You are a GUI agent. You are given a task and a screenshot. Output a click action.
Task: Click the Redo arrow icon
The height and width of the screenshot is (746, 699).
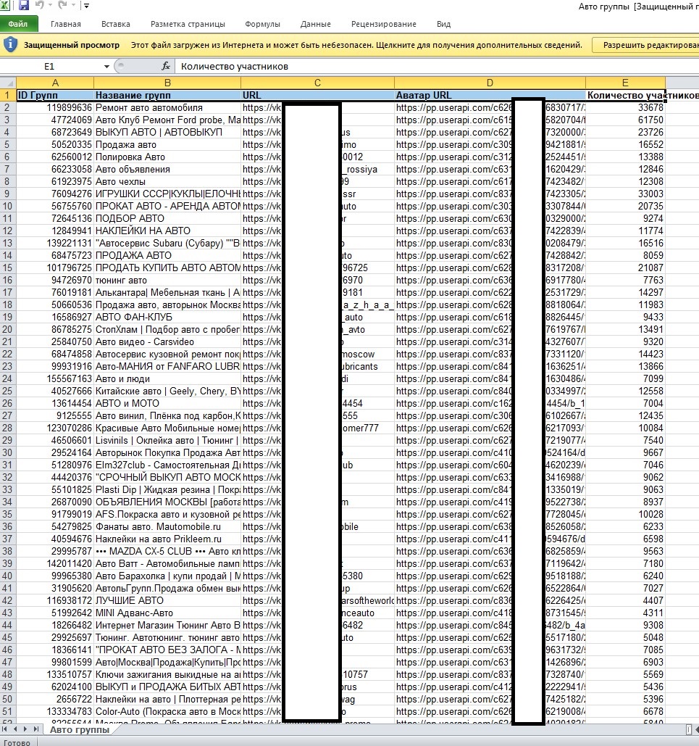tap(61, 6)
